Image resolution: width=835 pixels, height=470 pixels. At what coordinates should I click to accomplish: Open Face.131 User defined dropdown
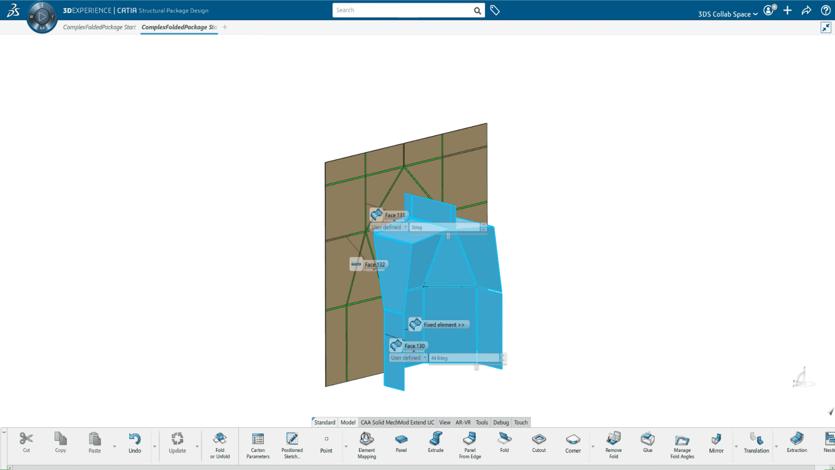[389, 227]
